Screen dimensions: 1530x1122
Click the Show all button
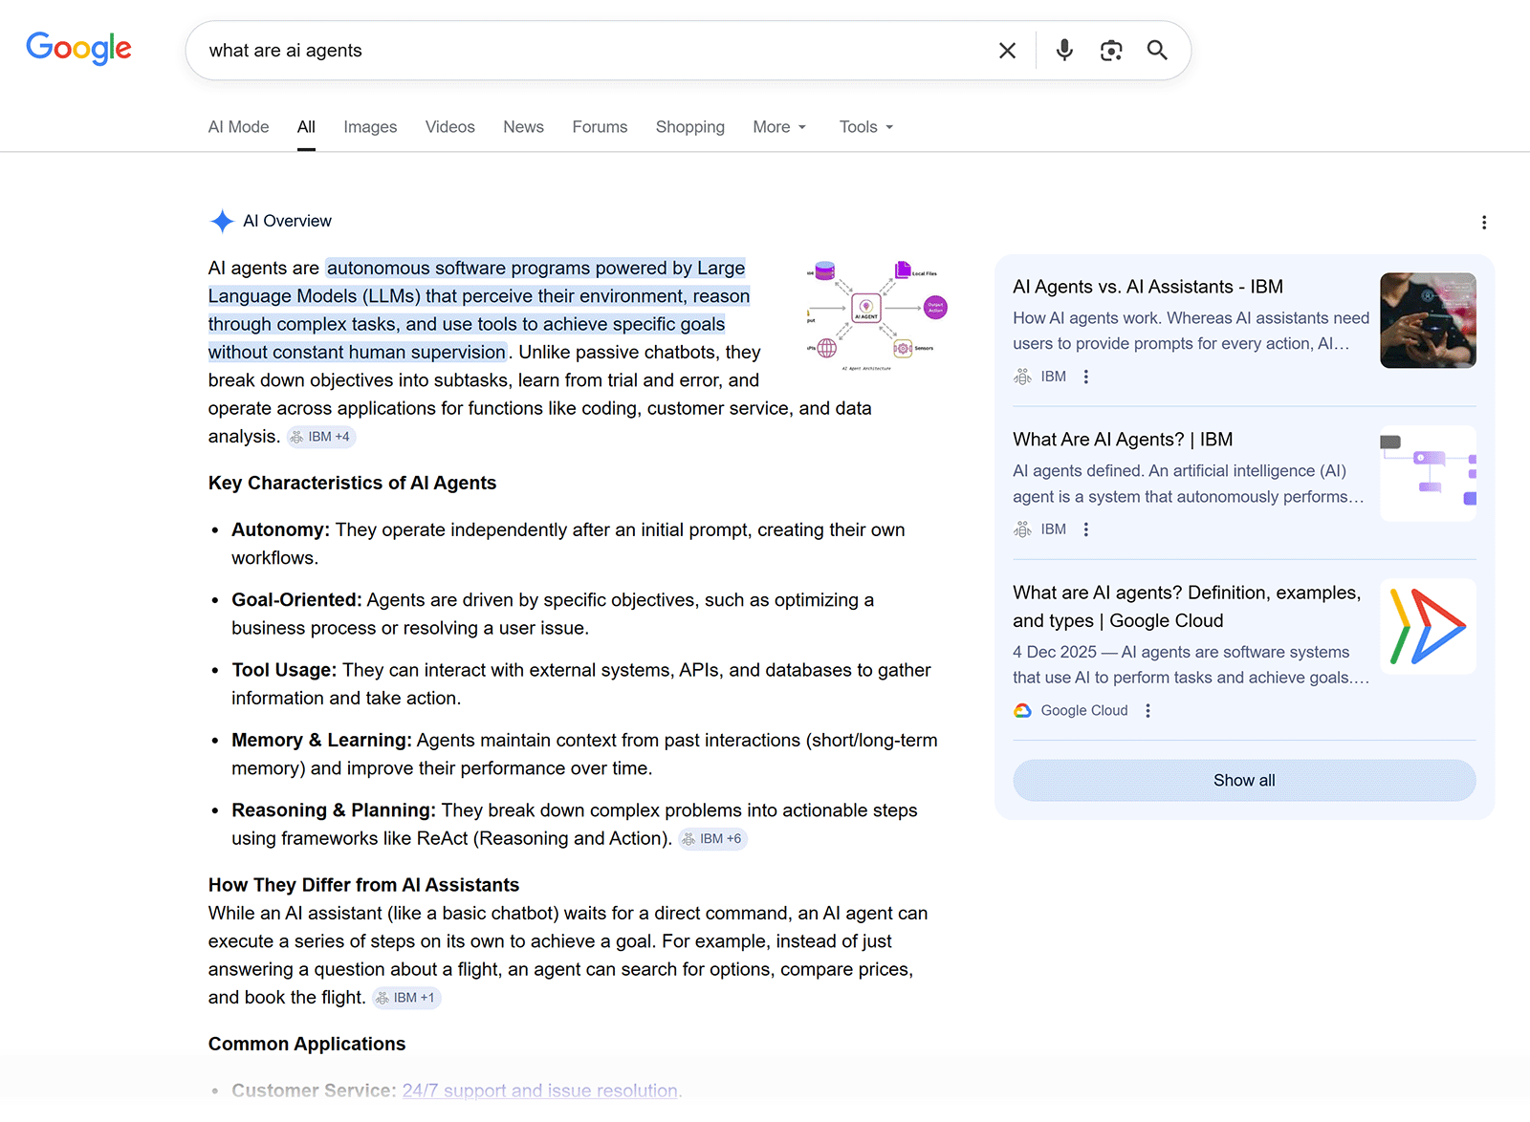(1243, 780)
